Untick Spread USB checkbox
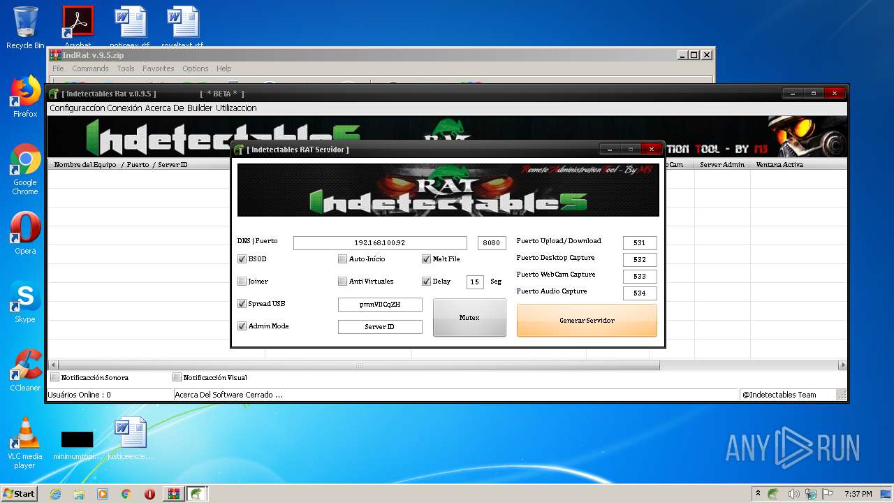The height and width of the screenshot is (503, 894). click(x=242, y=304)
